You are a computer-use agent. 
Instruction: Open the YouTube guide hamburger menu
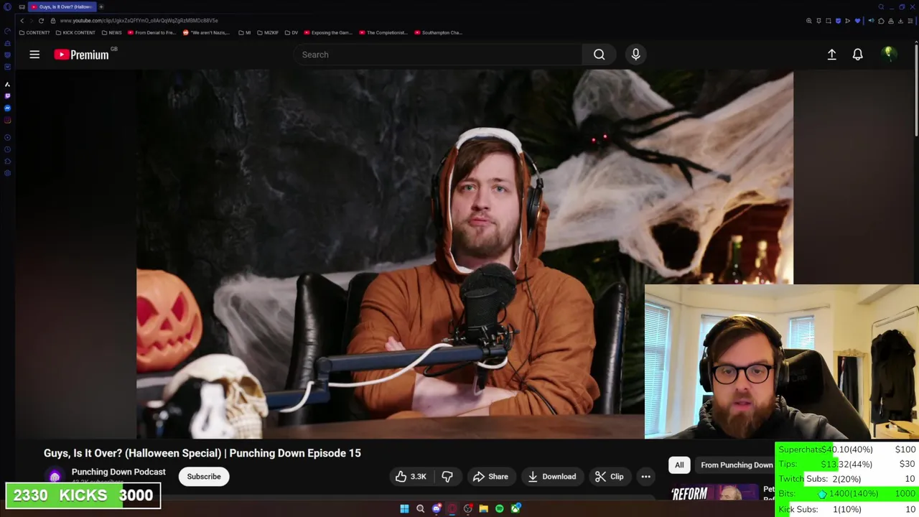pyautogui.click(x=34, y=55)
